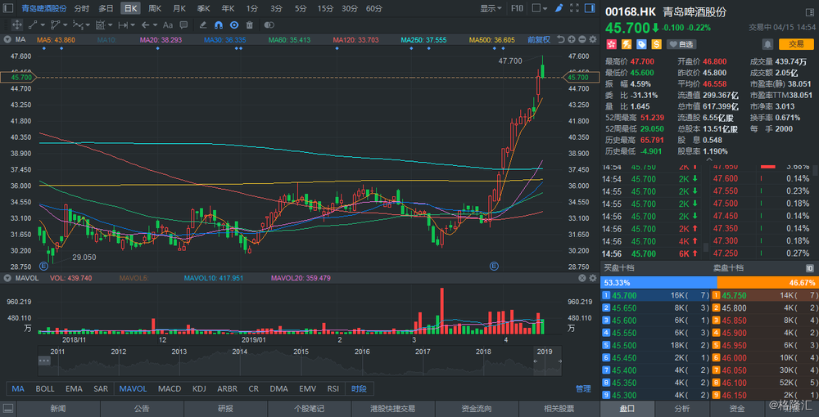Image resolution: width=819 pixels, height=417 pixels.
Task: Expand the measurement tool dropdown arrow
Action: tap(133, 25)
